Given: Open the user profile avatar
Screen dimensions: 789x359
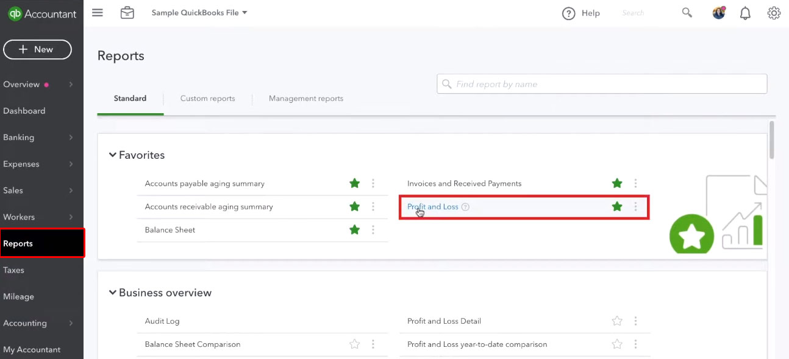Looking at the screenshot, I should pyautogui.click(x=719, y=13).
